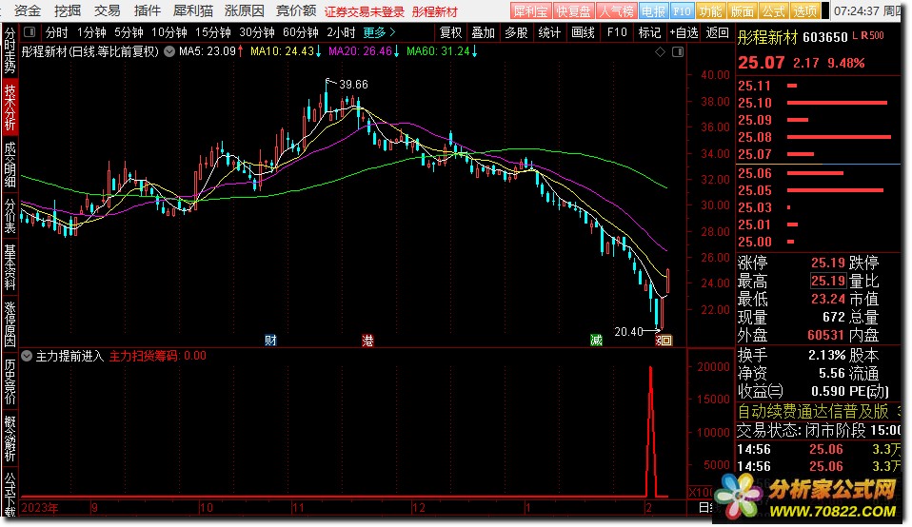Click stock name 彤程新材 in quote panel
The height and width of the screenshot is (527, 912).
767,38
